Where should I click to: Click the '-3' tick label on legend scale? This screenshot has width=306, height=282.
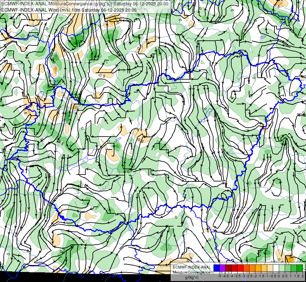pos(243,276)
